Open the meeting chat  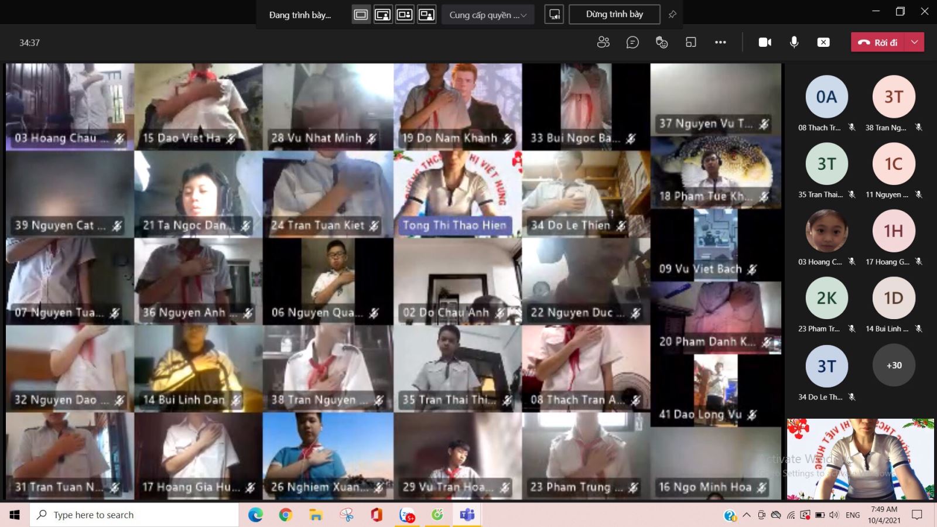point(632,42)
